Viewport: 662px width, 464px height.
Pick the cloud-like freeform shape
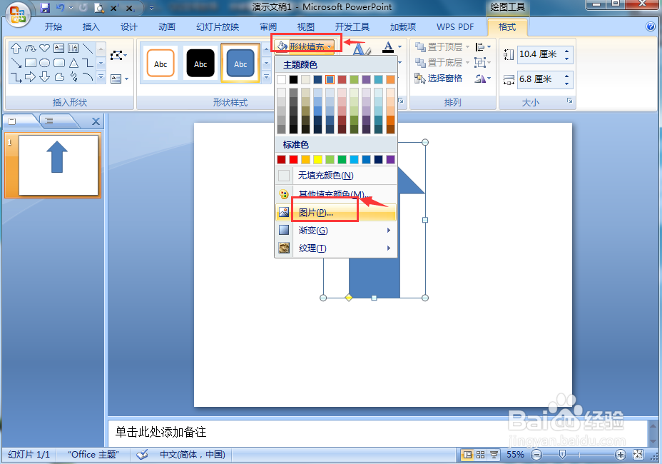(x=59, y=77)
